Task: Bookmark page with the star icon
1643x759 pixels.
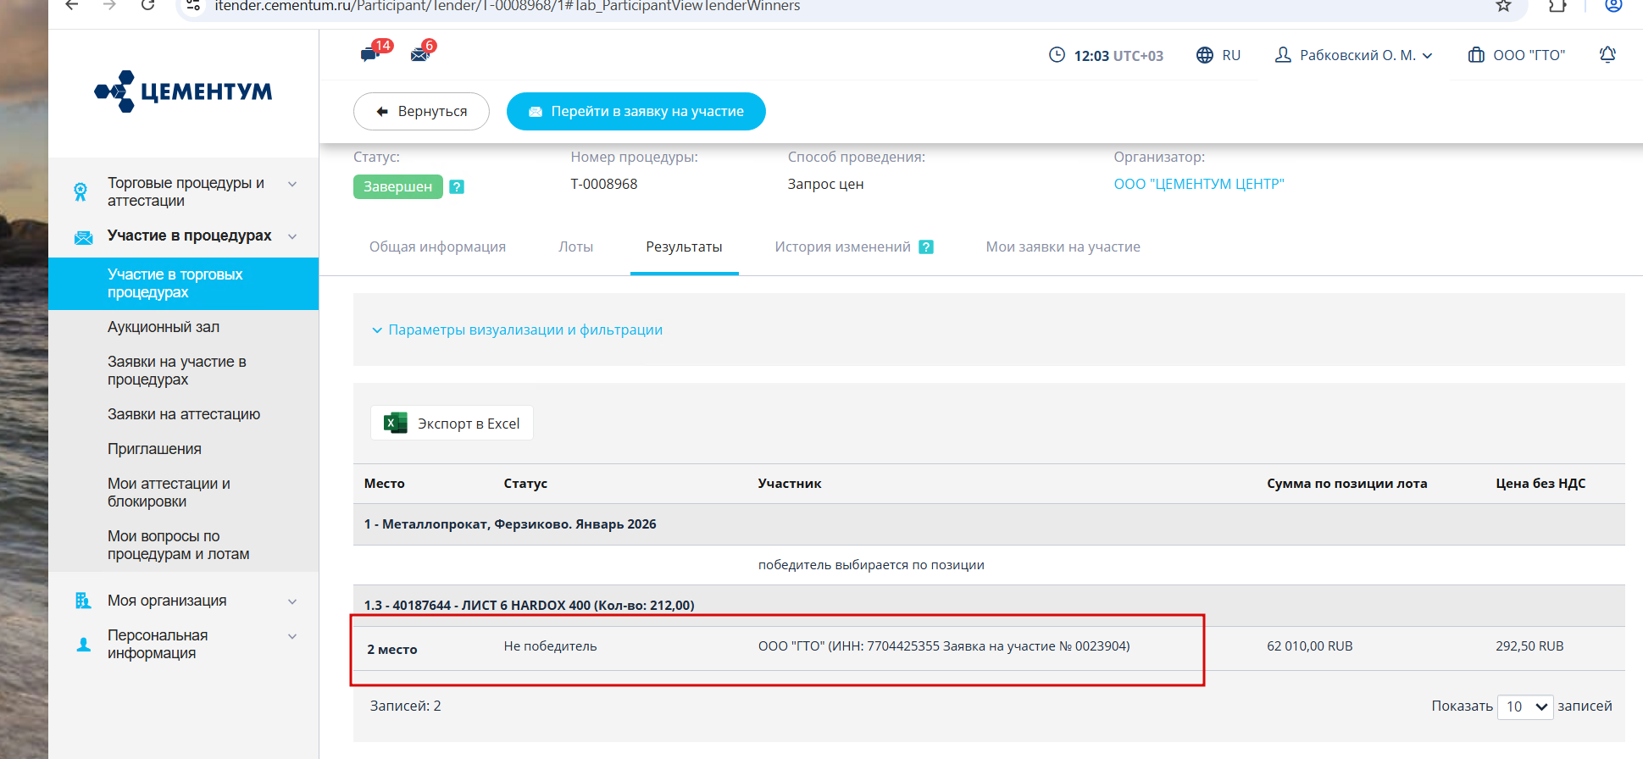Action: click(1503, 5)
